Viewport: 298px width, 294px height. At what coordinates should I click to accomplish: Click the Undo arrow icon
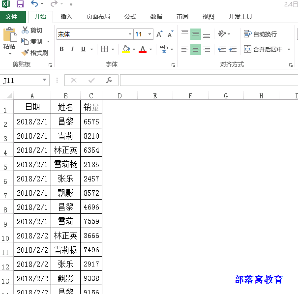pyautogui.click(x=34, y=4)
